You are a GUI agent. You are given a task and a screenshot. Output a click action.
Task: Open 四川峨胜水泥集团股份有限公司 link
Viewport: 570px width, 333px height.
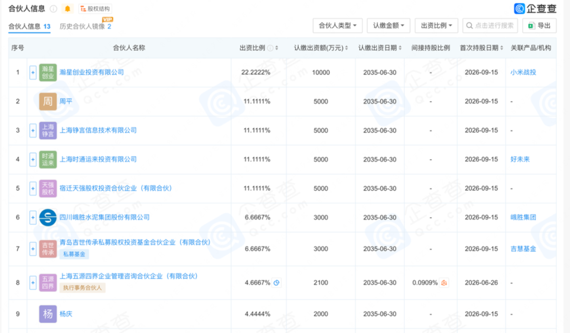[x=105, y=217]
